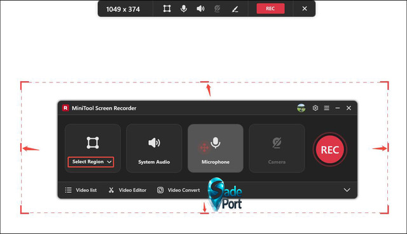Click the region select icon in top toolbar
Image resolution: width=407 pixels, height=234 pixels.
pos(167,9)
